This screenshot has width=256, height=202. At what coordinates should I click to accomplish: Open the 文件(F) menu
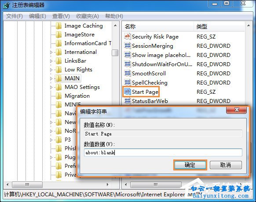[15, 16]
